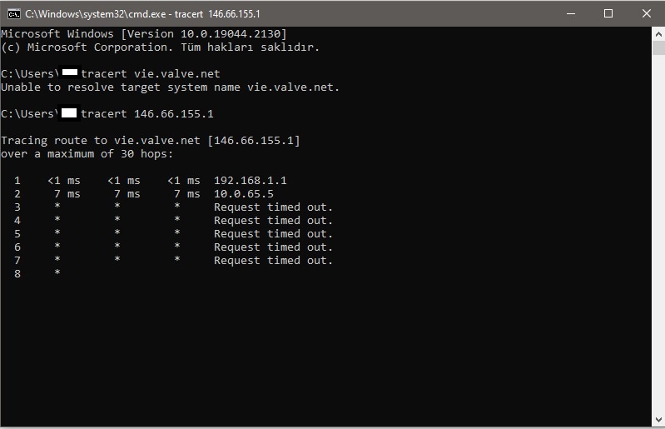Click the vertical scrollbar thumb
665x429 pixels.
click(658, 48)
